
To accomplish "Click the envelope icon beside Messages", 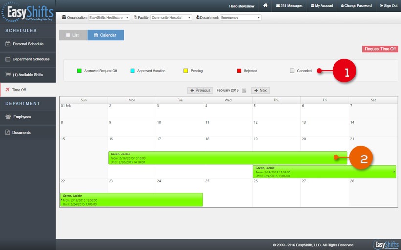I will [x=278, y=6].
